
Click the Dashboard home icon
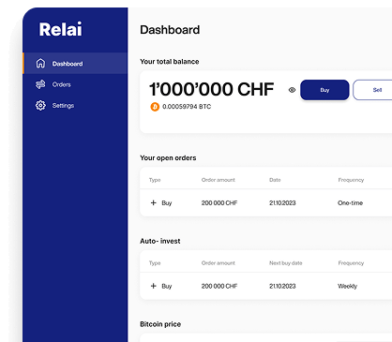tap(40, 63)
